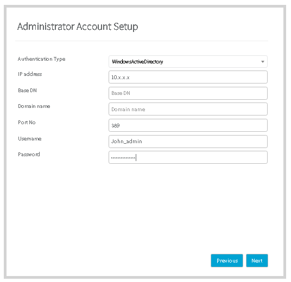Click the Port No label
This screenshot has height=282, width=291.
click(27, 123)
